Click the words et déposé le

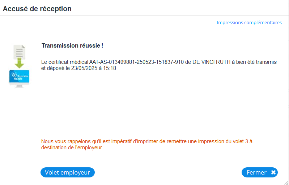point(56,68)
